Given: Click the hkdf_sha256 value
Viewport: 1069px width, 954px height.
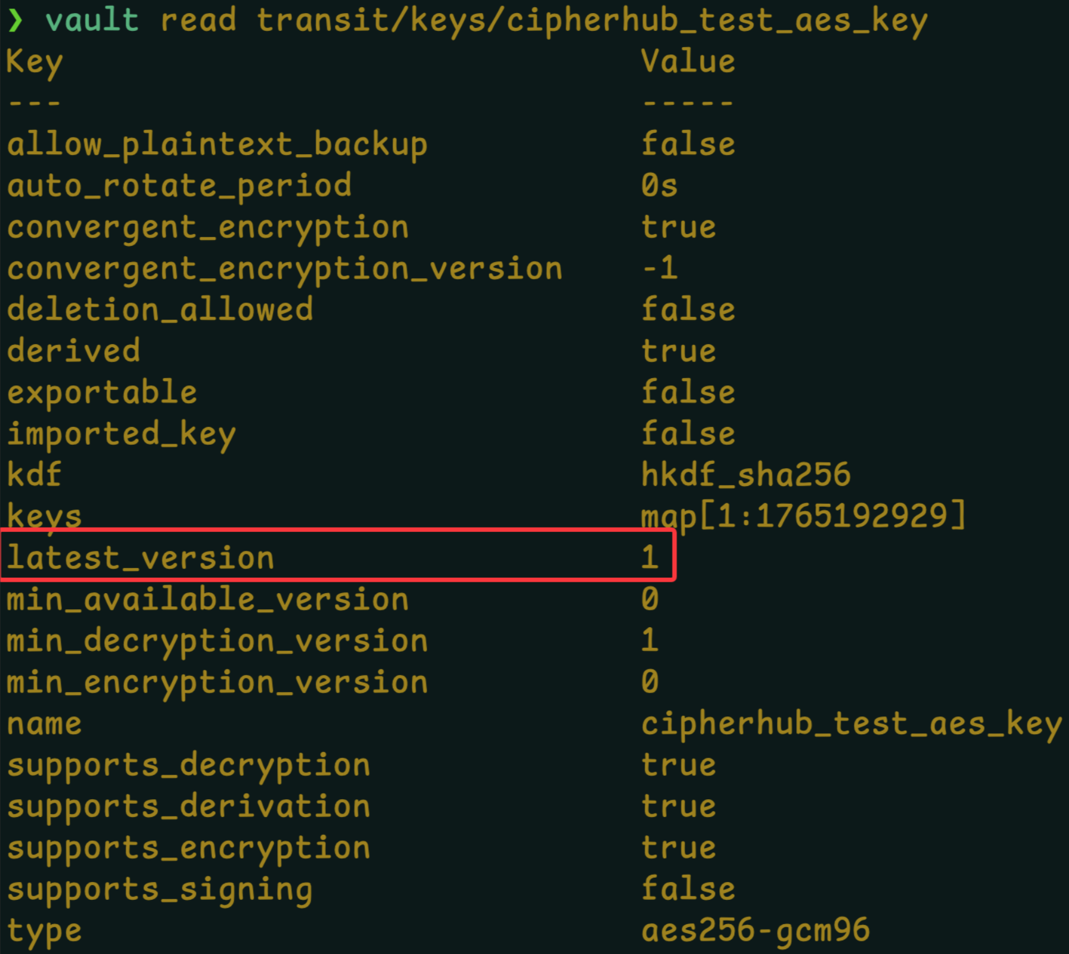Looking at the screenshot, I should 745,475.
